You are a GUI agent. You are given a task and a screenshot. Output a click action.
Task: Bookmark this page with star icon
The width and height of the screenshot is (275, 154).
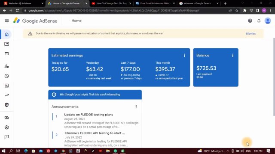237,10
